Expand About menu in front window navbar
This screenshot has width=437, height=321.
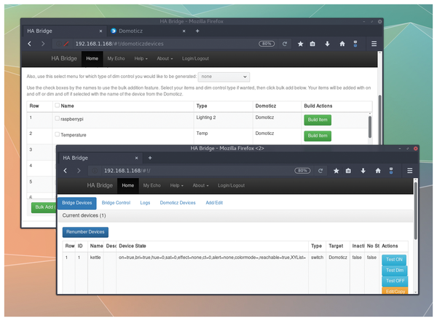200,185
